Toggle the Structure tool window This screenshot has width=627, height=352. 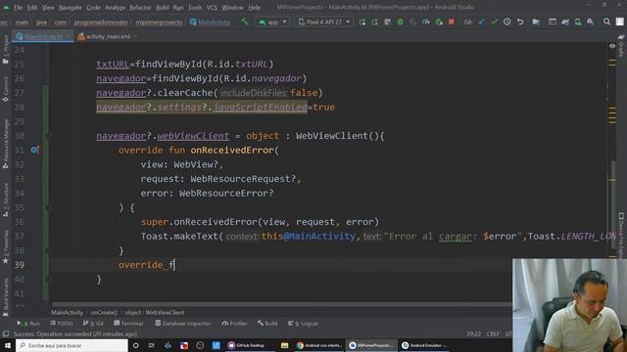tap(6, 199)
